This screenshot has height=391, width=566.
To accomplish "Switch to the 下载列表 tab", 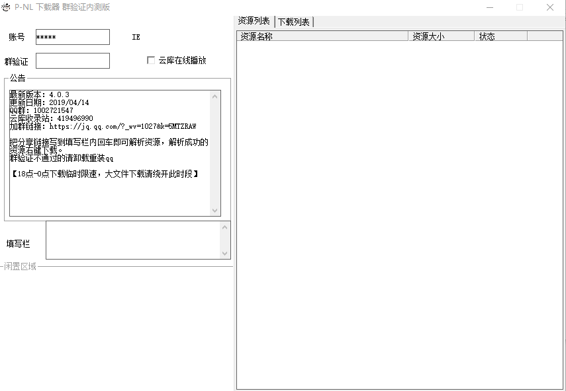I will 293,22.
